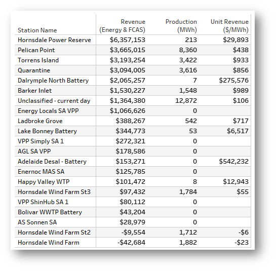
Task: Click Hornsdale Wind Farm St3 production 1,784
Action: tap(188, 192)
